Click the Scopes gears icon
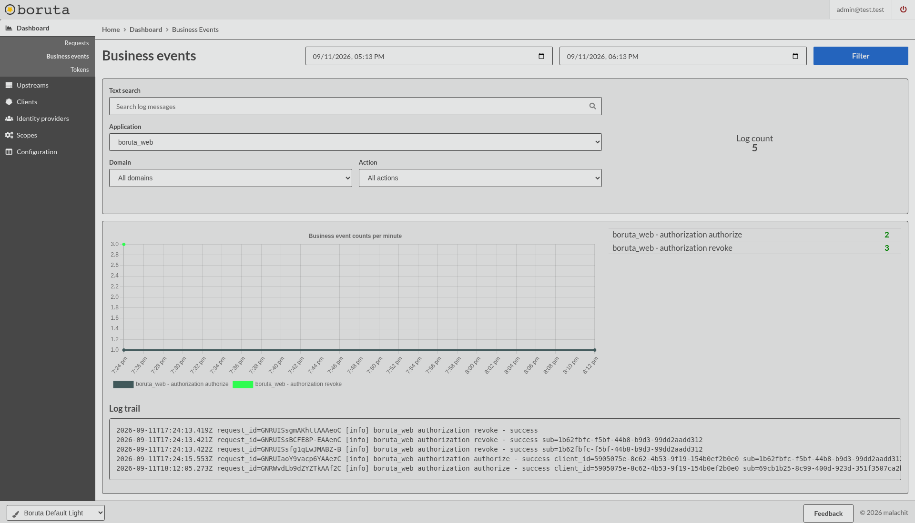The image size is (915, 523). click(x=9, y=135)
